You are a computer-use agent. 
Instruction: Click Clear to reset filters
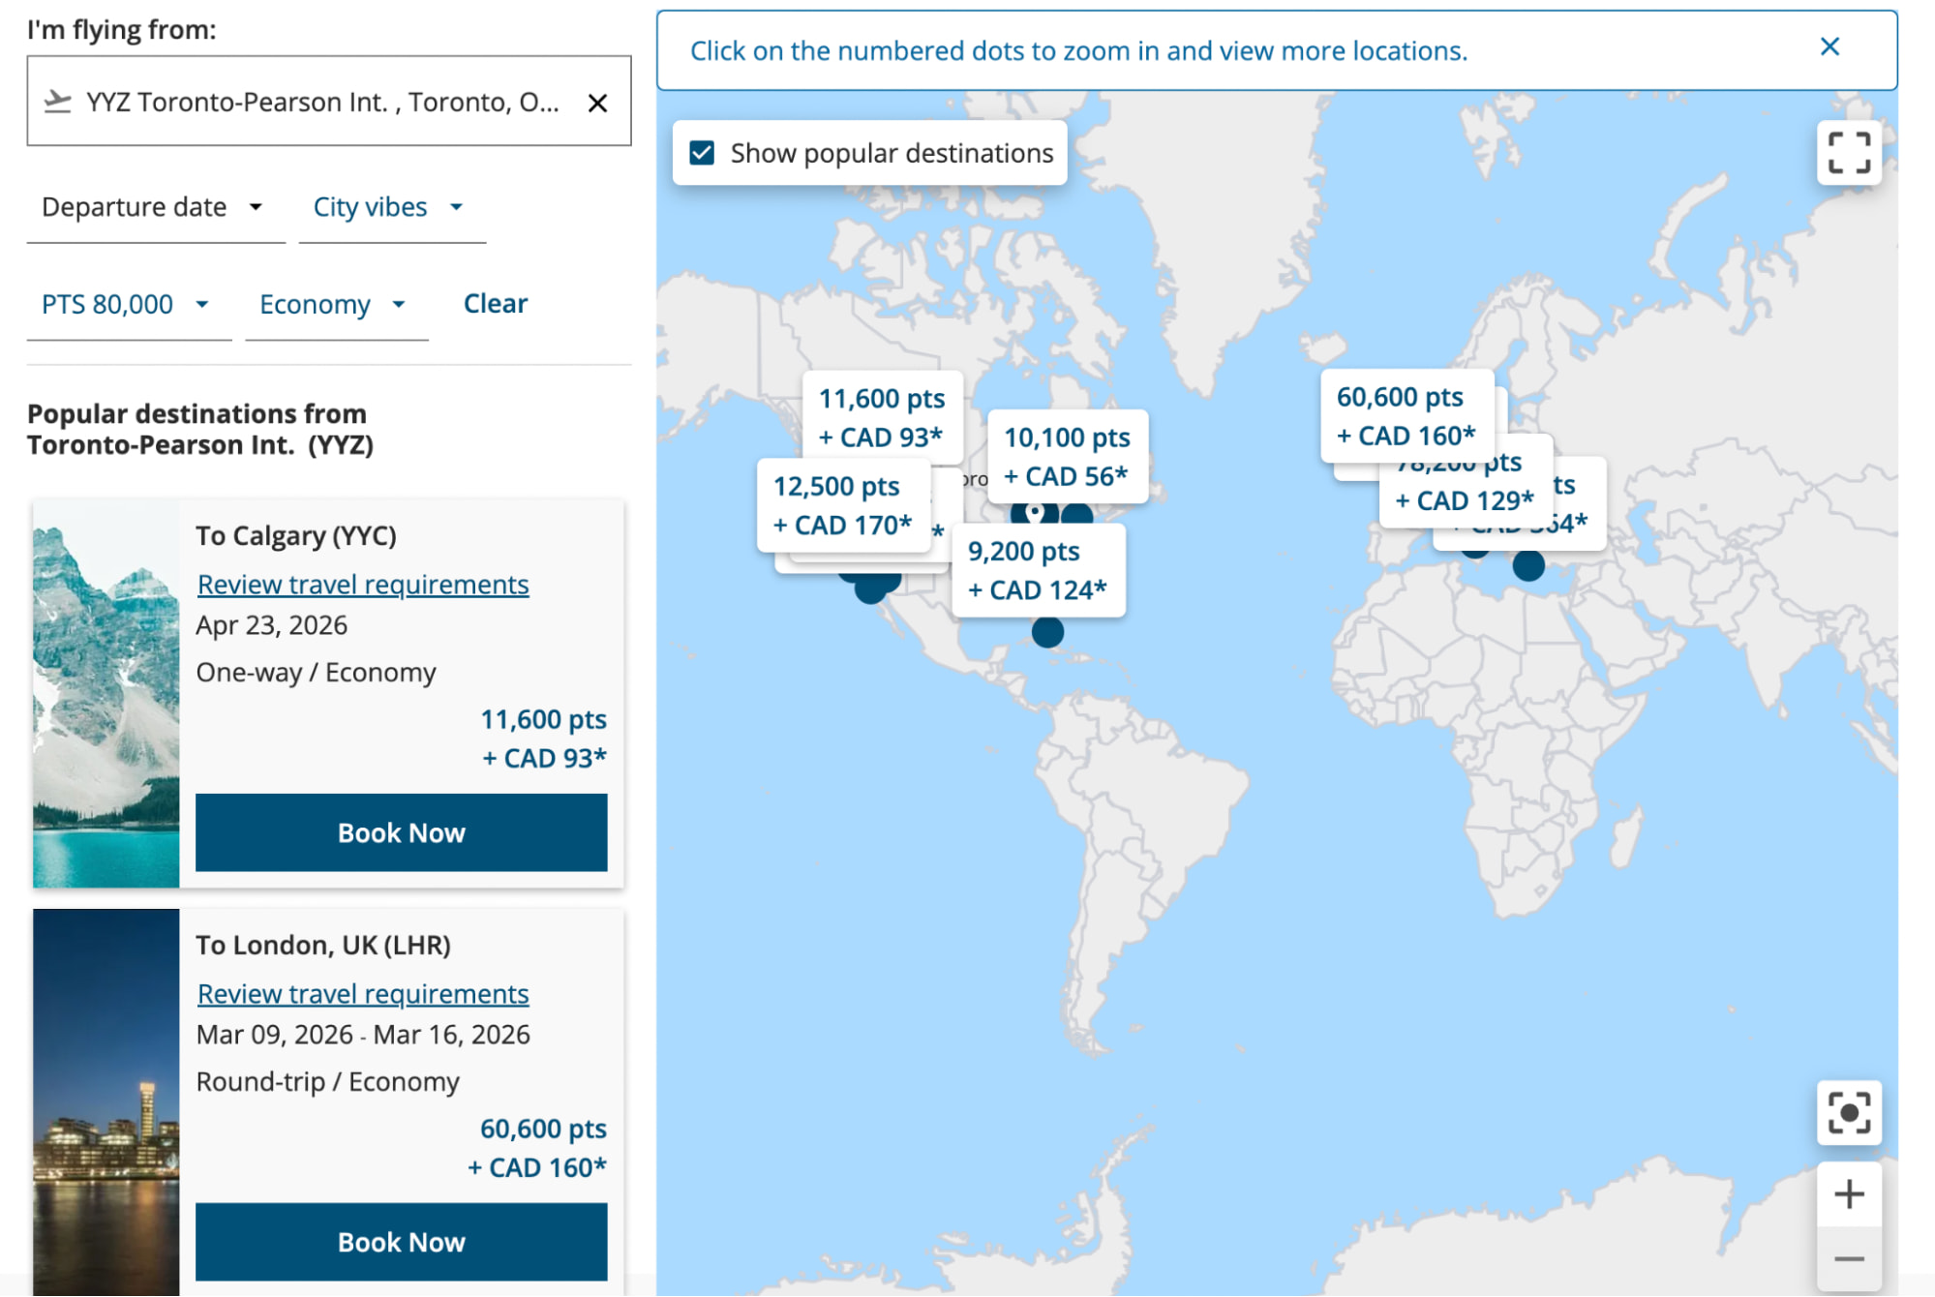coord(495,303)
